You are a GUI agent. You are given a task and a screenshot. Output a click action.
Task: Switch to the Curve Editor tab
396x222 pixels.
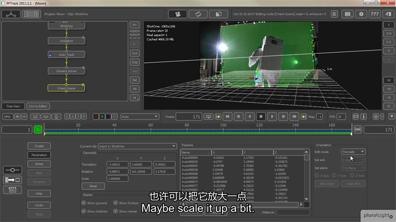pos(38,106)
